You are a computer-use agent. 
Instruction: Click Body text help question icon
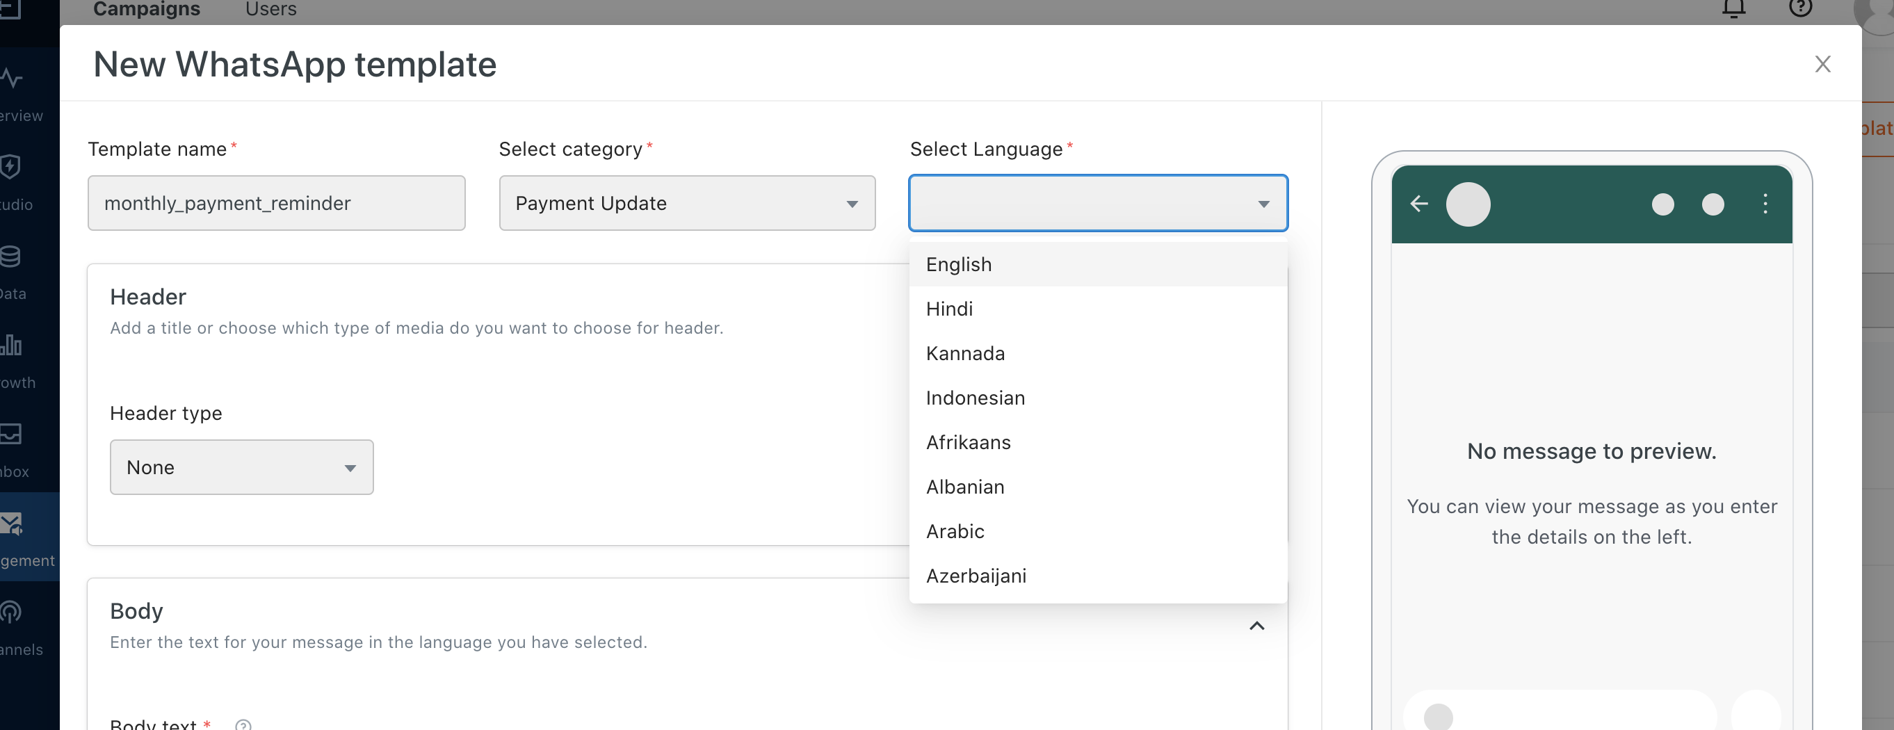click(243, 725)
